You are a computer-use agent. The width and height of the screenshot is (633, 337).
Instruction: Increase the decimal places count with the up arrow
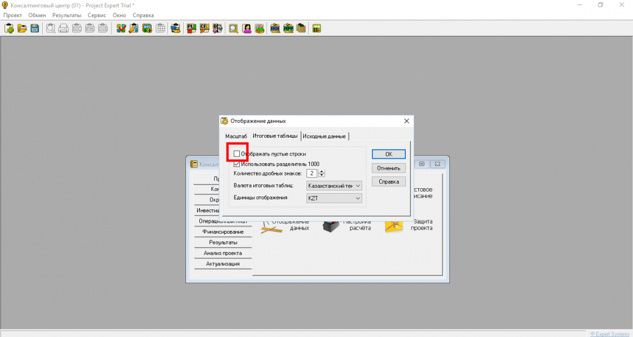321,172
